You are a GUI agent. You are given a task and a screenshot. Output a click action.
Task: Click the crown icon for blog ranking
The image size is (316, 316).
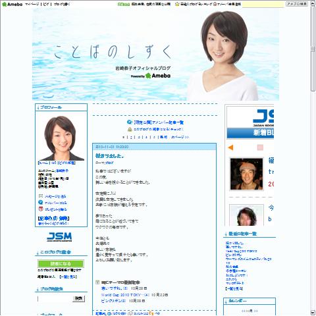pos(177,4)
